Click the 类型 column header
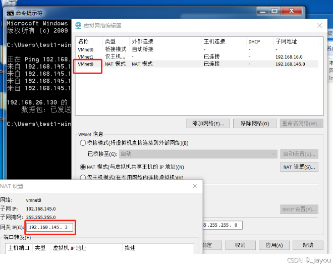This screenshot has height=267, width=333. (116, 41)
